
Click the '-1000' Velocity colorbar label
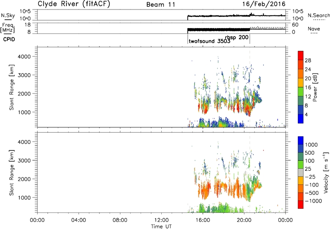click(313, 201)
